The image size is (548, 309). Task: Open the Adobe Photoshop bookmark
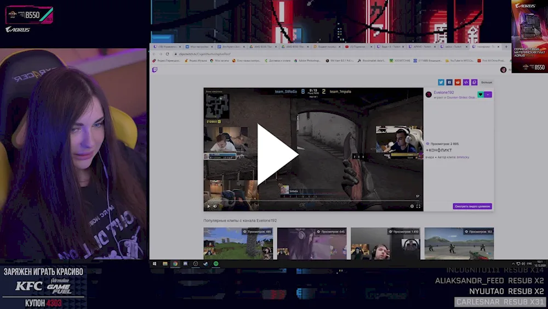[x=307, y=60]
